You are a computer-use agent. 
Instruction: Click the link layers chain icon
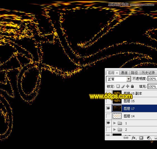pyautogui.click(x=126, y=138)
